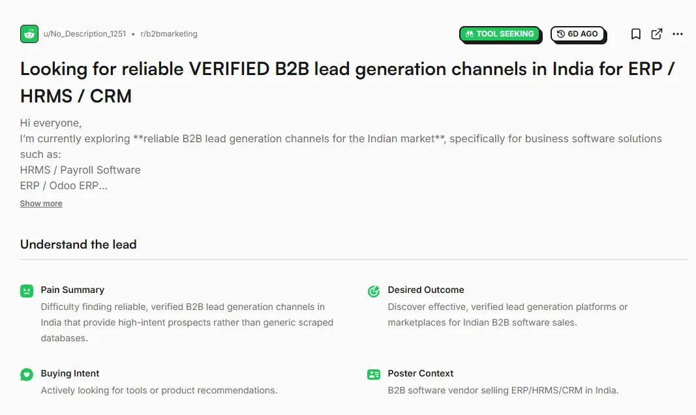This screenshot has width=696, height=415.
Task: Click the TOOL SEEKING badge
Action: pos(500,34)
